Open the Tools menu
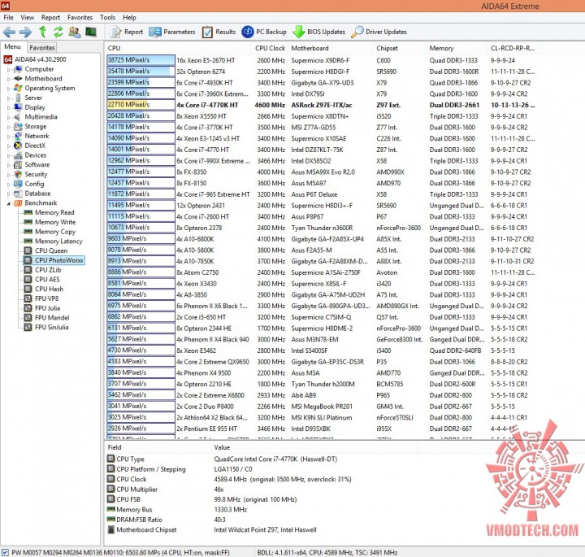The width and height of the screenshot is (585, 557). [x=107, y=17]
